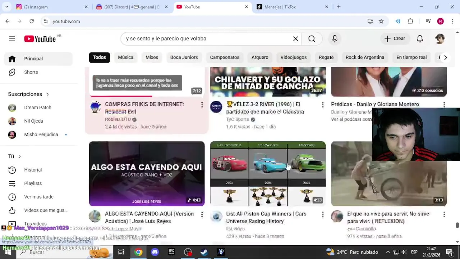This screenshot has width=460, height=259.
Task: Open options for VÉLEZ 3-2 RIVER video
Action: pyautogui.click(x=323, y=105)
